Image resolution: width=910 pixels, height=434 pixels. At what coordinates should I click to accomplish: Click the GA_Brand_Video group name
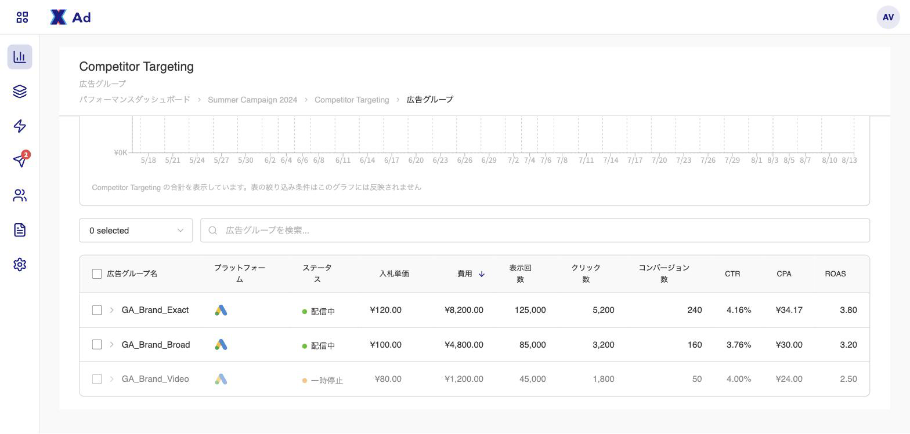(x=155, y=379)
